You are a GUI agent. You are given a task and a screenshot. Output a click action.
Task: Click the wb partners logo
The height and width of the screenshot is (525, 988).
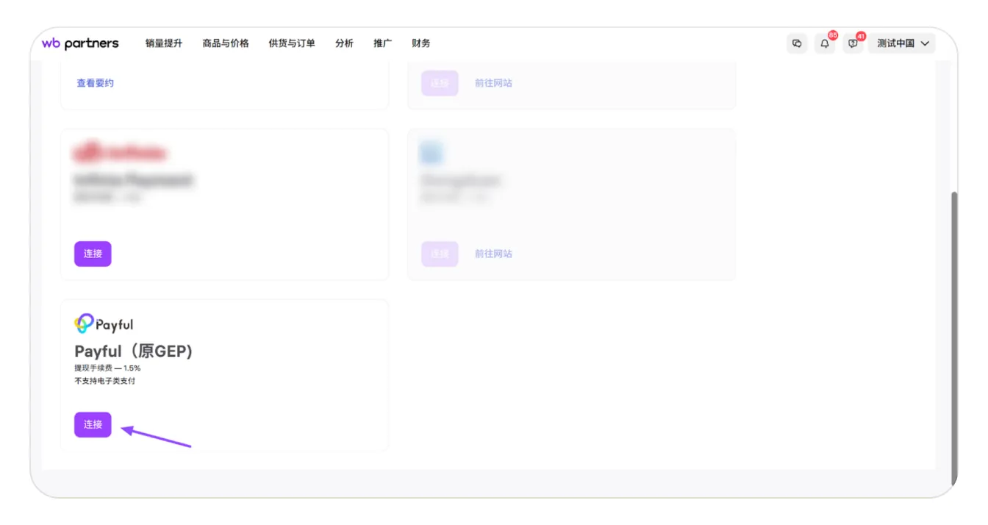(x=80, y=43)
